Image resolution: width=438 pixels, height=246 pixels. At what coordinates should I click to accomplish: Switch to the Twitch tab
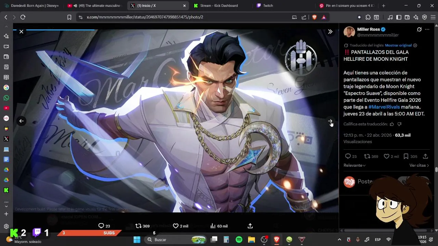click(268, 5)
